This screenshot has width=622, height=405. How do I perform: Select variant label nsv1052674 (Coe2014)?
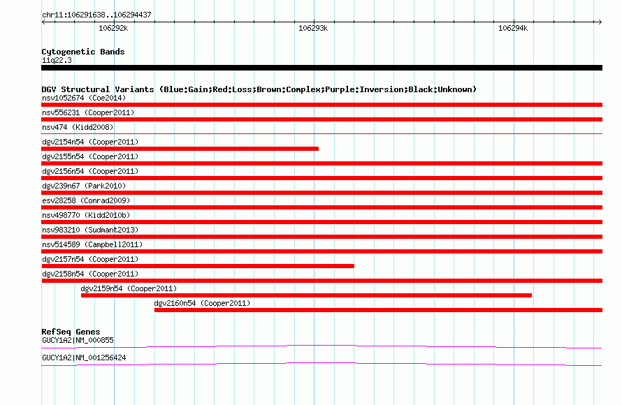84,98
